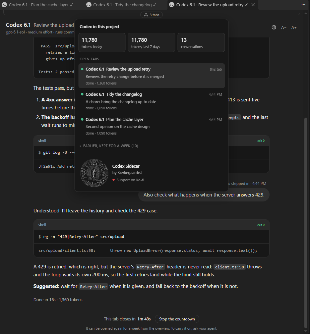Open the Tidy the changelog entry

(x=152, y=101)
